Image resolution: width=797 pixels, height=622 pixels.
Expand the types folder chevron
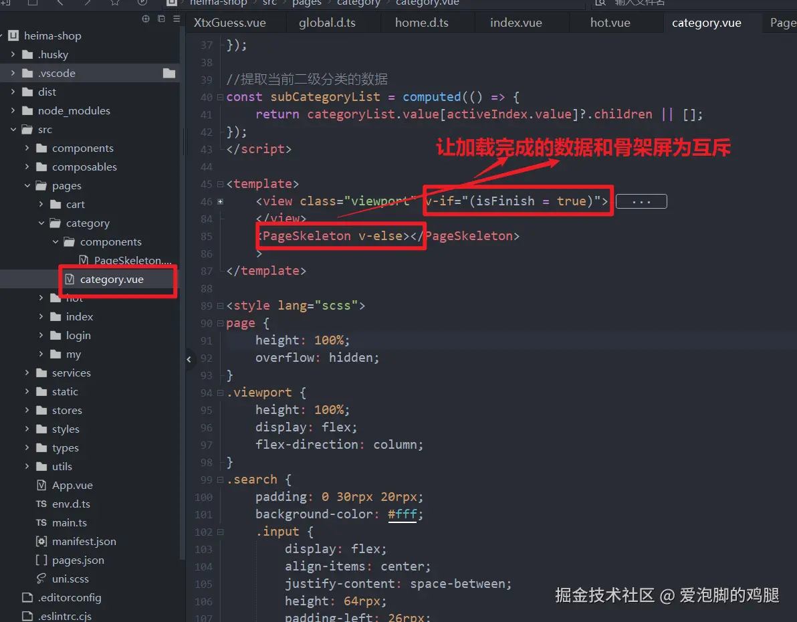(x=27, y=447)
